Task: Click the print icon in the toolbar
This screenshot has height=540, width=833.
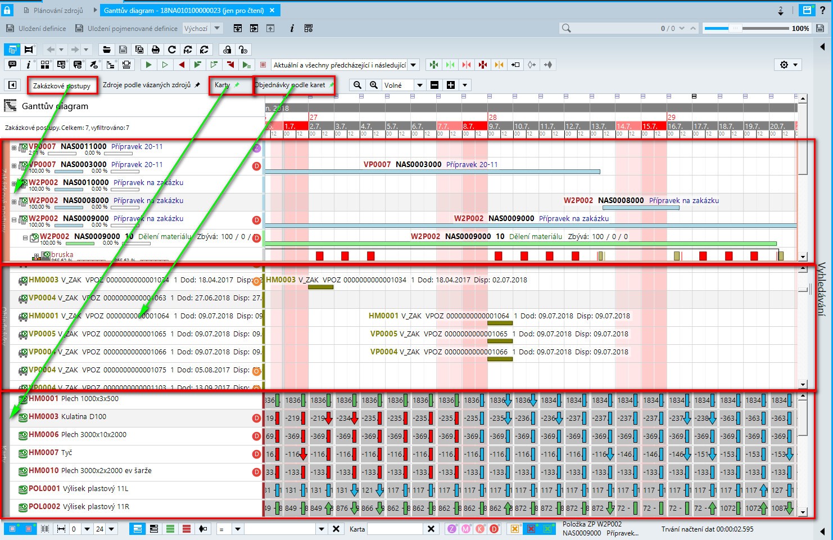Action: coord(156,49)
